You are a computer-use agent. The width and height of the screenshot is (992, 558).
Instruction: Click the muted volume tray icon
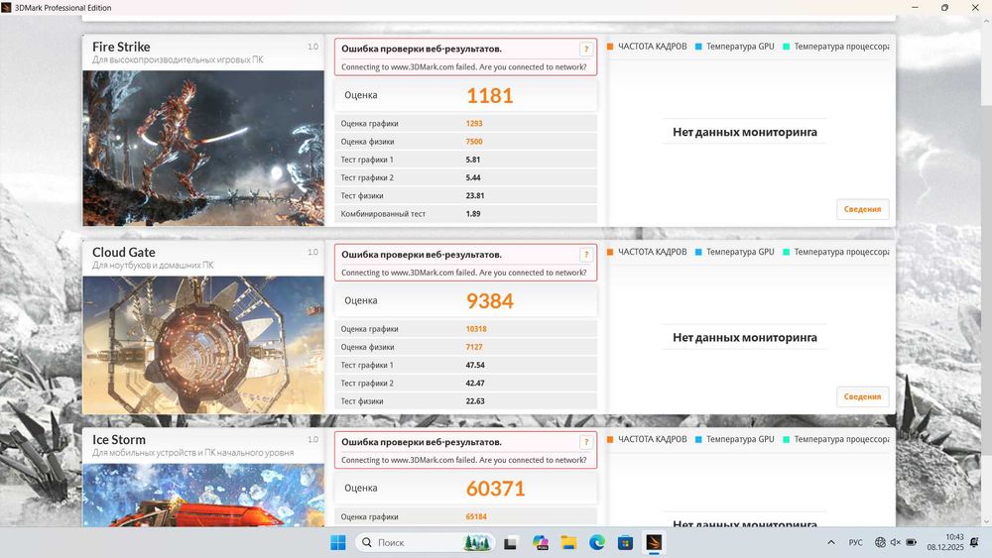coord(895,542)
